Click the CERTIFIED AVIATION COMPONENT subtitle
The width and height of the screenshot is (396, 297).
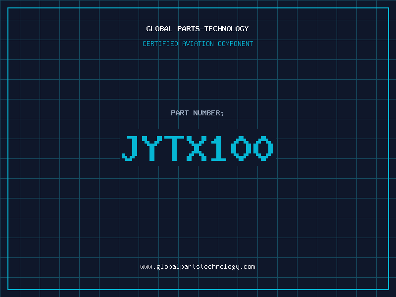coord(198,44)
